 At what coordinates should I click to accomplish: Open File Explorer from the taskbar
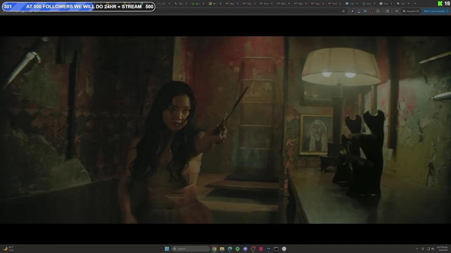click(x=222, y=249)
